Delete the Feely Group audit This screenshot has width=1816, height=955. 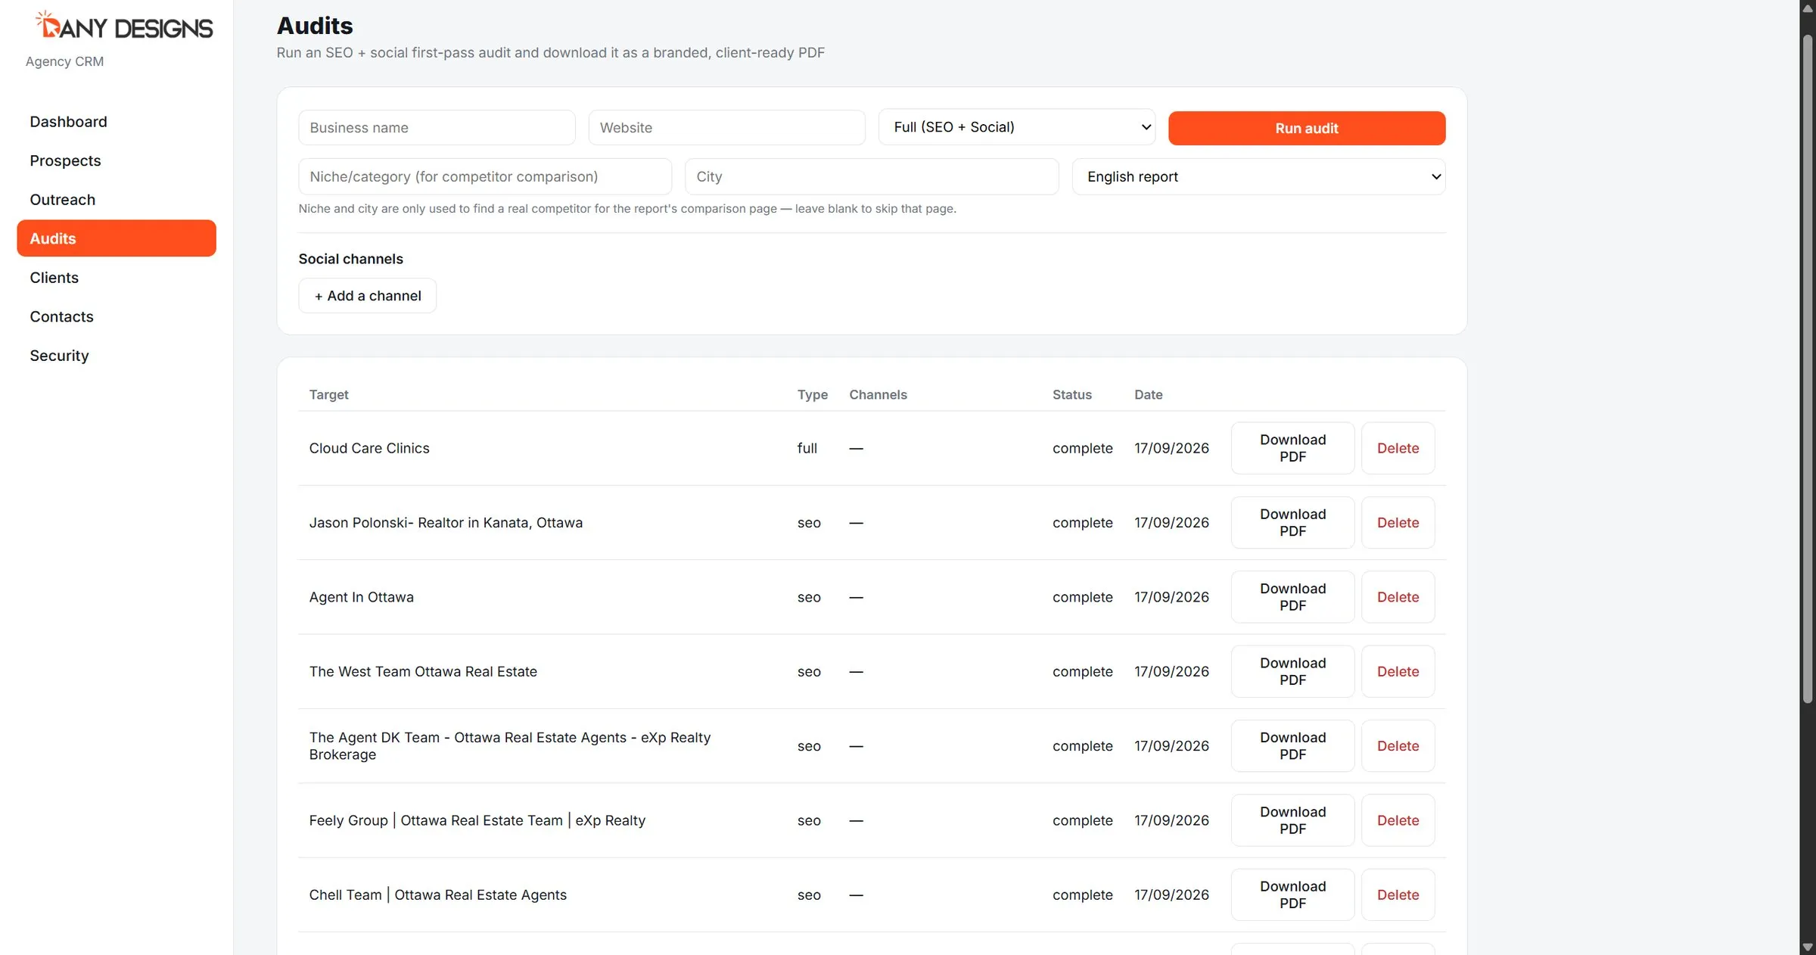(1398, 820)
